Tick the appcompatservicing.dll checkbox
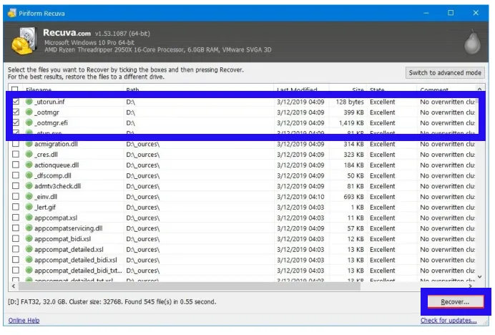Image resolution: width=495 pixels, height=335 pixels. [16, 228]
